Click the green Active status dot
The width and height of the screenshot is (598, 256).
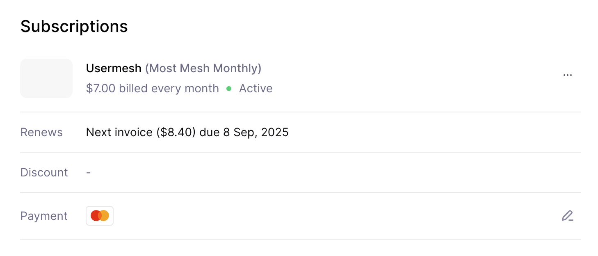229,89
